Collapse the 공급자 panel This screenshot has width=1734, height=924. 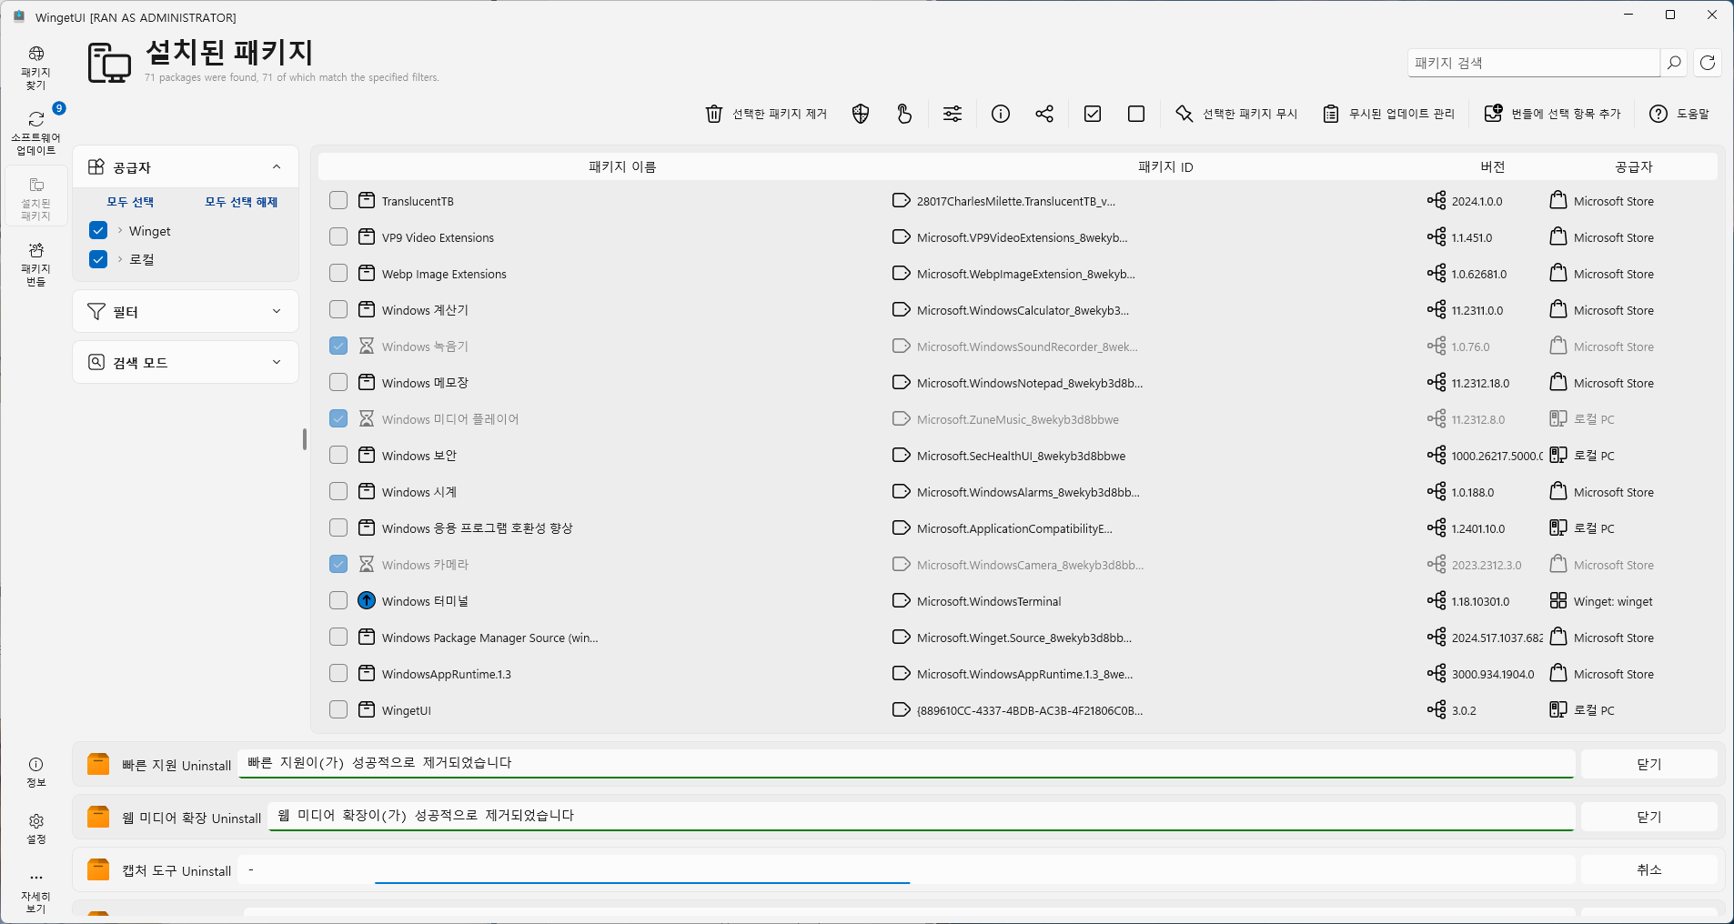coord(277,166)
